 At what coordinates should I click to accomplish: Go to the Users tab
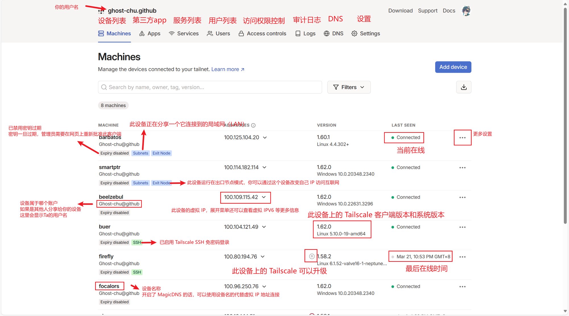point(218,34)
